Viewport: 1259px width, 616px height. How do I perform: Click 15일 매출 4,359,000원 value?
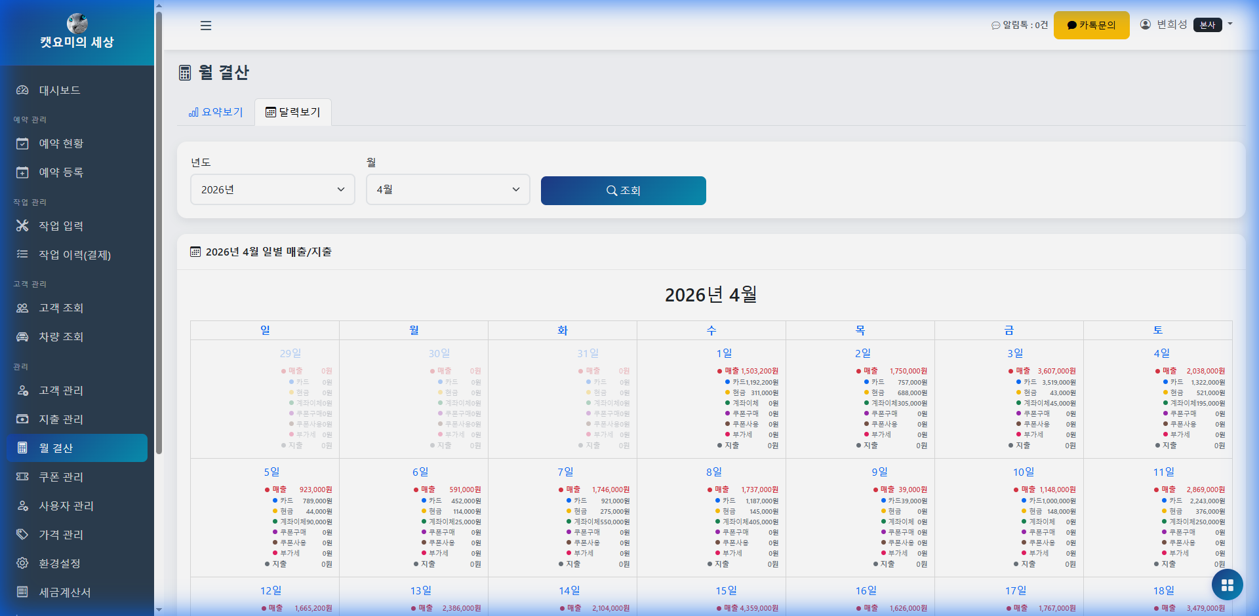pos(759,608)
